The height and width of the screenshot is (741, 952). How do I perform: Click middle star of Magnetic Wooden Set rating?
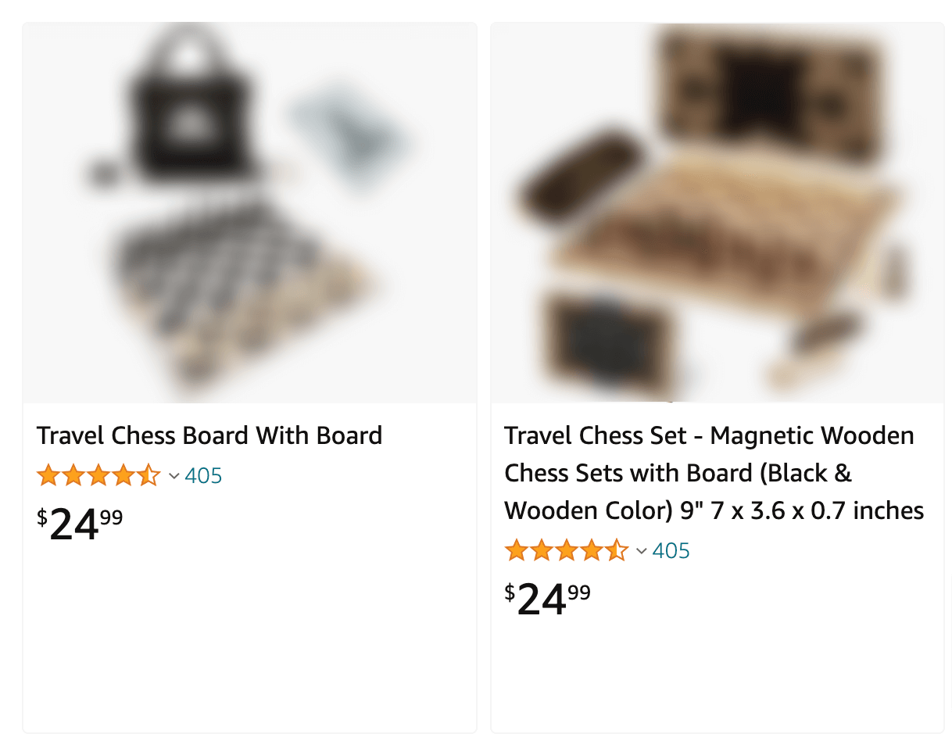567,550
